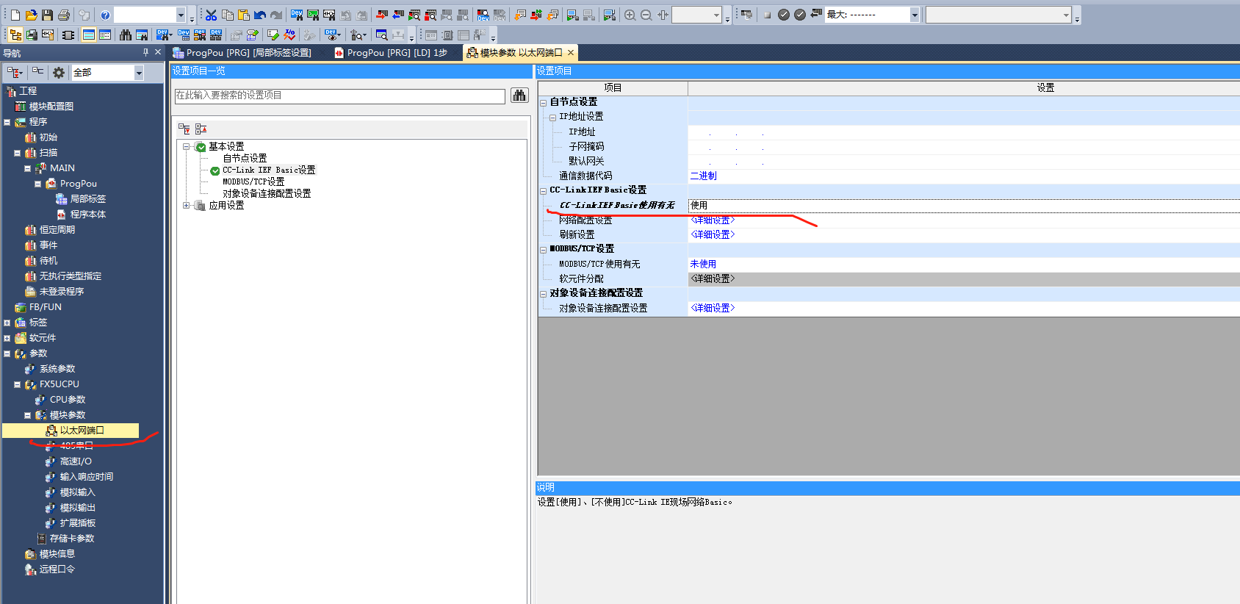Collapse the 基本设置 tree node

(x=187, y=147)
